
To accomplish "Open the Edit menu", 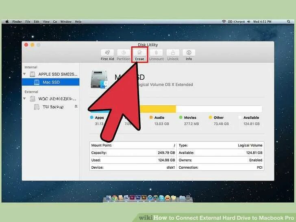I will [37, 22].
